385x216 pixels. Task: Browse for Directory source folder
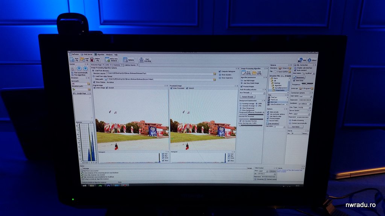click(x=215, y=74)
